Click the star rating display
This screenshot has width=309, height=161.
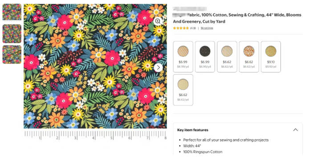tap(181, 28)
